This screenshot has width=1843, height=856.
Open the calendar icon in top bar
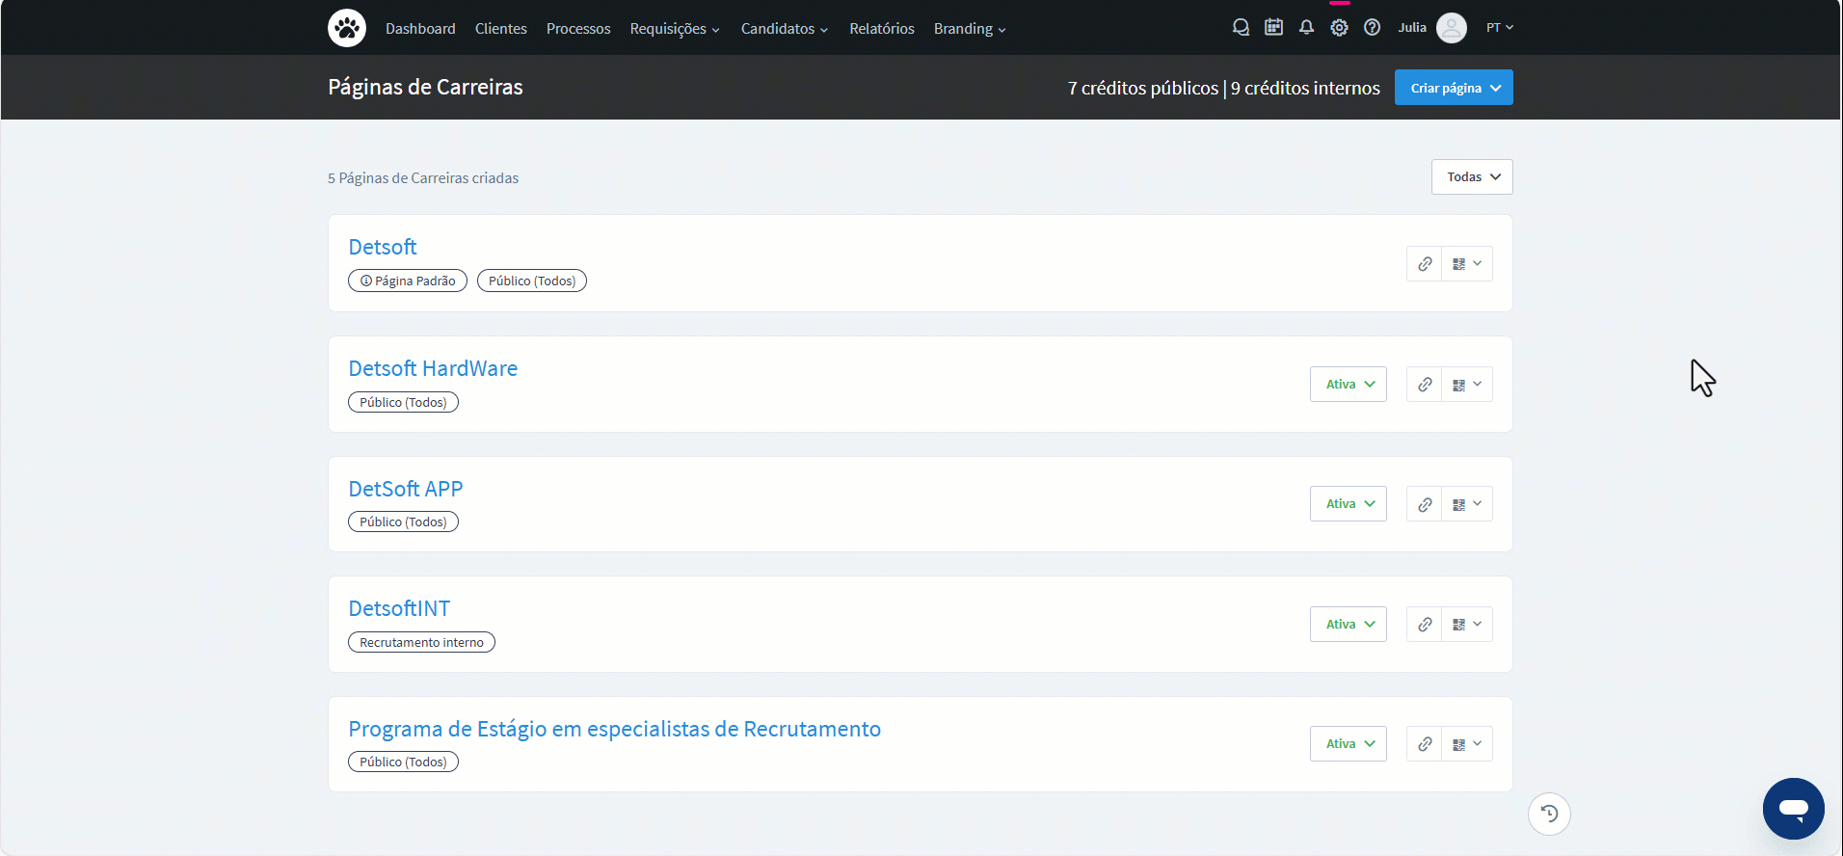click(1273, 28)
